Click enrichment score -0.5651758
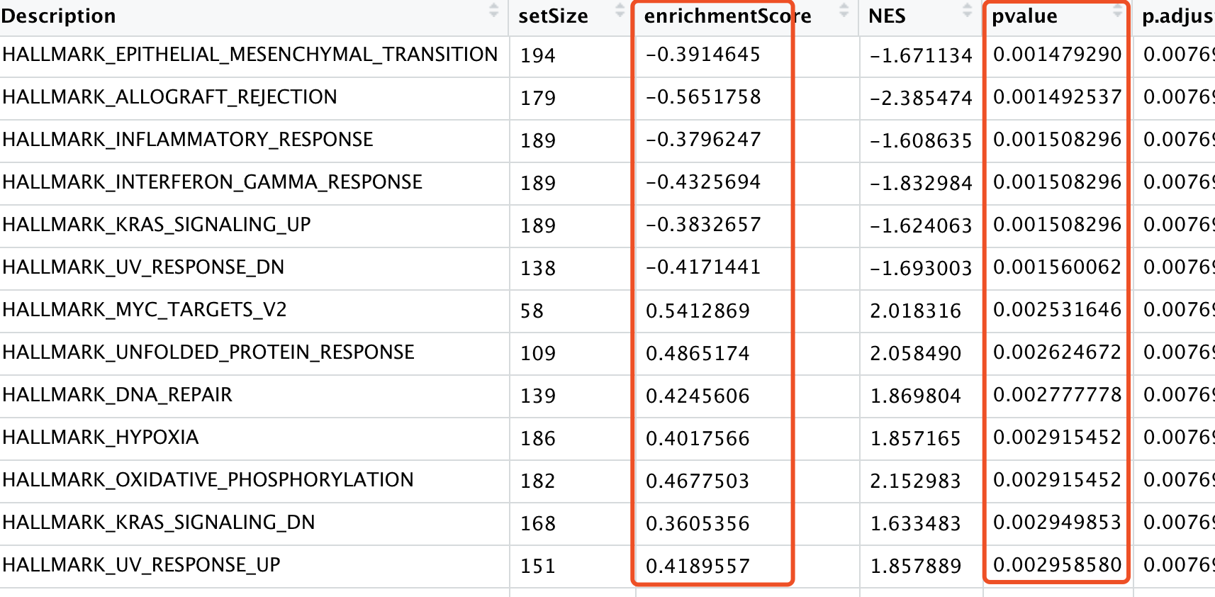 pos(703,97)
